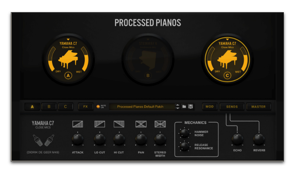Image resolution: width=295 pixels, height=173 pixels.
Task: Click the attack curve icon above the Attack knob
Action: [77, 124]
